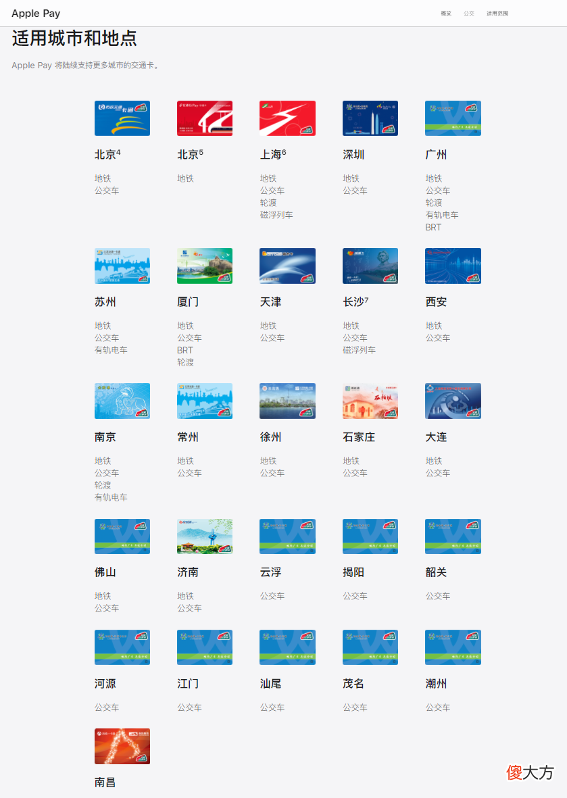Viewport: 567px width, 798px height.
Task: Click the 济南 city name
Action: [x=188, y=572]
